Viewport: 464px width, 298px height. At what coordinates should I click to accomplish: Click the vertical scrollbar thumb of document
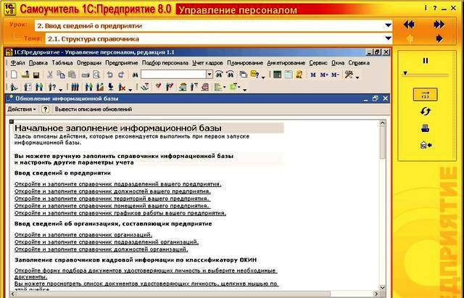(382, 142)
